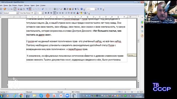Open the Правка menu
Viewport: 177px width, 99px height.
click(6, 5)
